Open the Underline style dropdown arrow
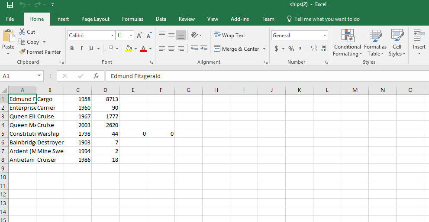The image size is (429, 222). [98, 49]
